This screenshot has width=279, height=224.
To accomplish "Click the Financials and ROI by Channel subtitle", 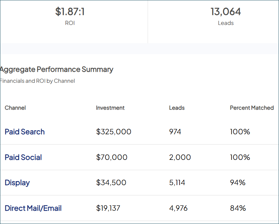I will (x=37, y=81).
